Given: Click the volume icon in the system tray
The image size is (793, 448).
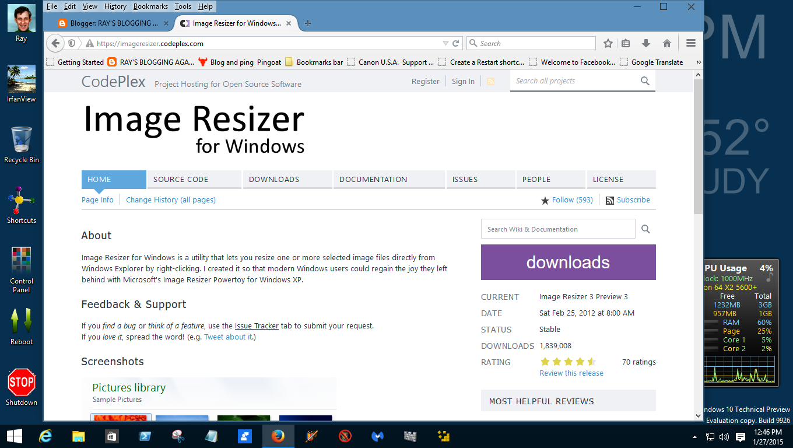Looking at the screenshot, I should point(724,436).
